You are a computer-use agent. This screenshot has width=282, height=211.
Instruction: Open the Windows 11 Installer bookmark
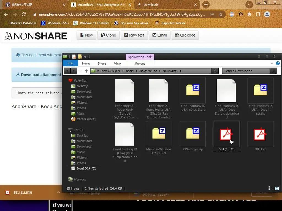point(91,23)
